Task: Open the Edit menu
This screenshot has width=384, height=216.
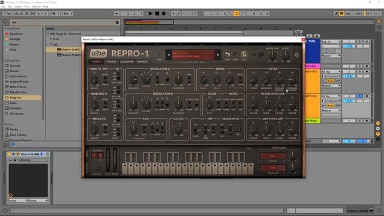Action: pos(10,7)
